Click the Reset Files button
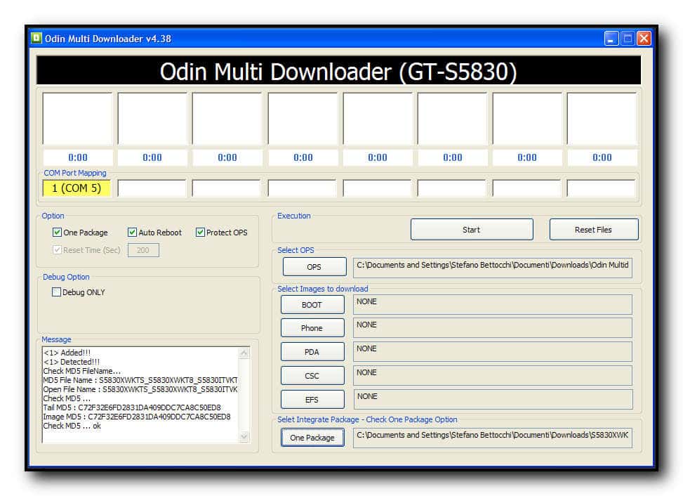 (593, 230)
